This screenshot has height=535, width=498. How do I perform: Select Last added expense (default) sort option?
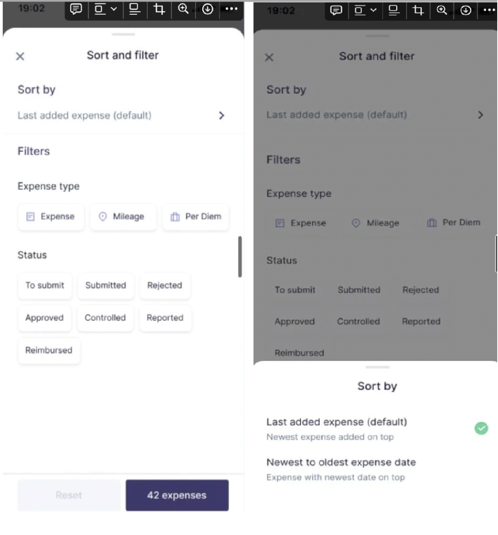(x=377, y=429)
